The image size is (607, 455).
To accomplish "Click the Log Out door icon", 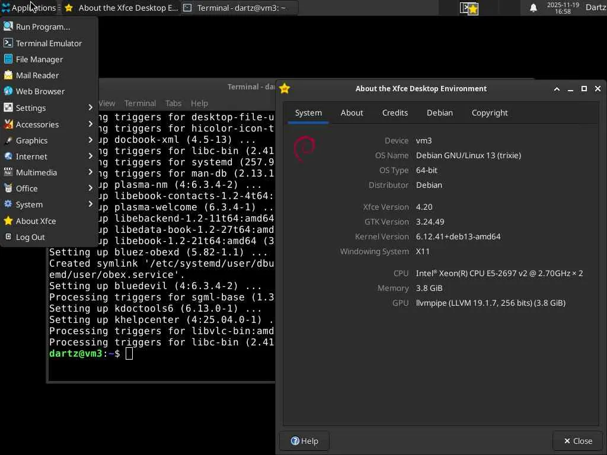I will pos(8,237).
